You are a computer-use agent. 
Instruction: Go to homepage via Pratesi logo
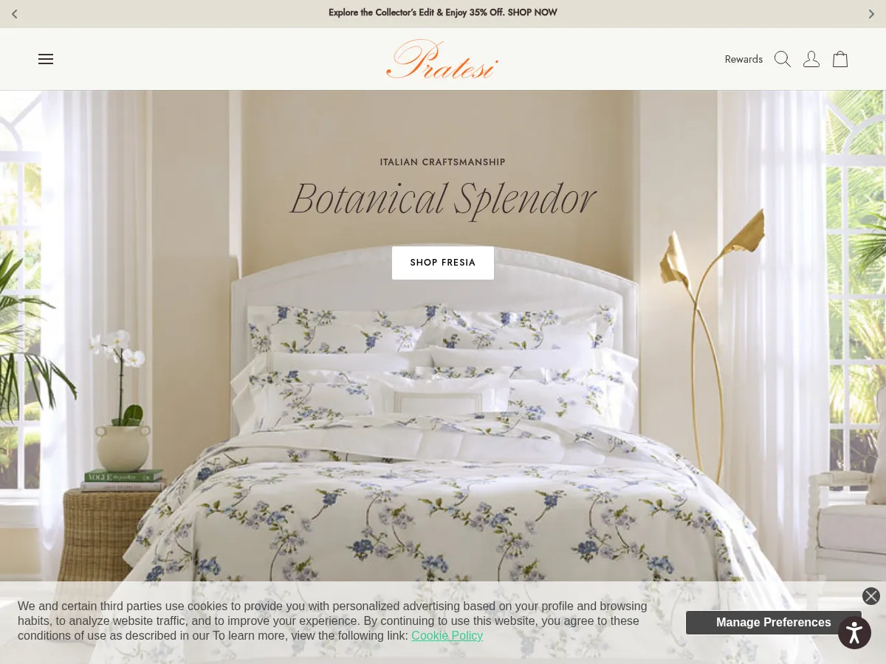point(442,59)
